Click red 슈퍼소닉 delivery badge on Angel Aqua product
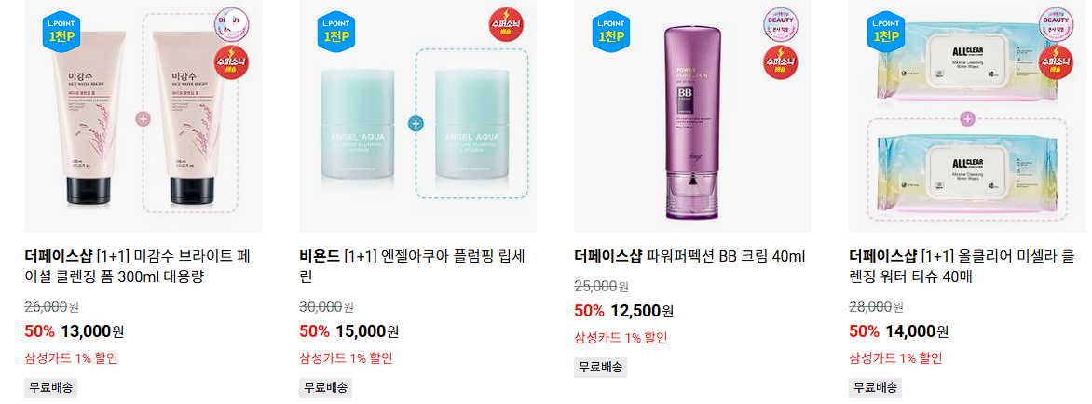The width and height of the screenshot is (1092, 404). pyautogui.click(x=506, y=25)
